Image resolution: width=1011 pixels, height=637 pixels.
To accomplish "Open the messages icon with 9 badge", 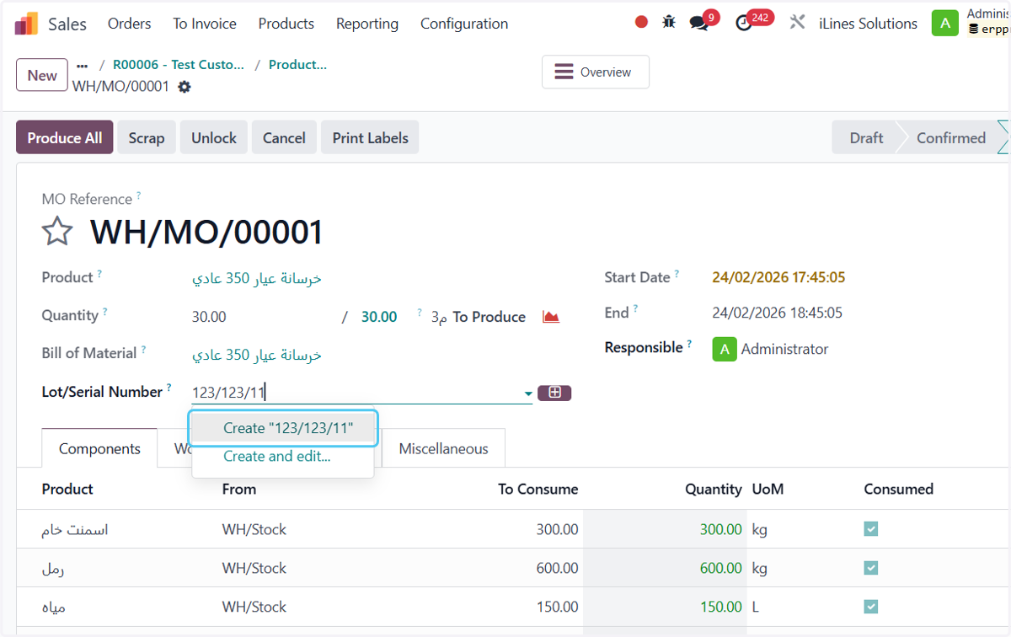I will (699, 23).
